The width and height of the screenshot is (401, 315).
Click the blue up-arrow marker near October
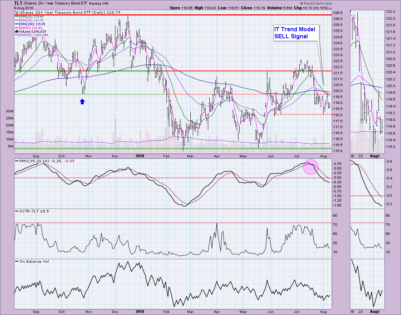[82, 101]
